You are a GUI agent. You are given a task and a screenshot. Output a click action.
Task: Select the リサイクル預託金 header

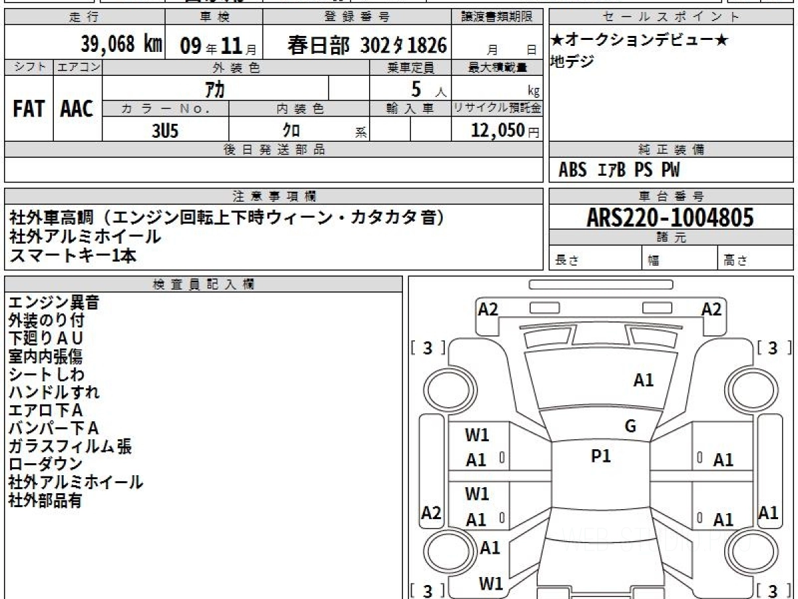click(x=497, y=108)
